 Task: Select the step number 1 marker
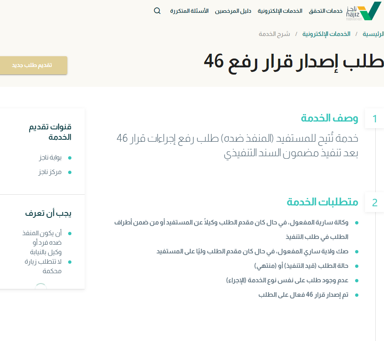tap(375, 119)
